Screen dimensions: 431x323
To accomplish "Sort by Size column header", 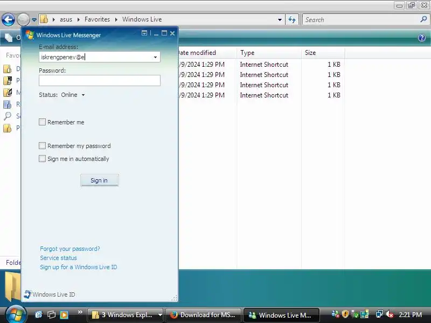I will click(323, 53).
